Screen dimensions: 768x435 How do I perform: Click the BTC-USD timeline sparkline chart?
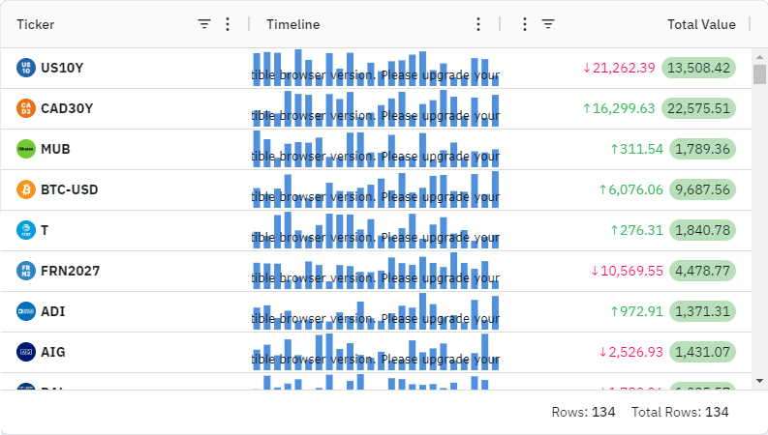pyautogui.click(x=376, y=189)
